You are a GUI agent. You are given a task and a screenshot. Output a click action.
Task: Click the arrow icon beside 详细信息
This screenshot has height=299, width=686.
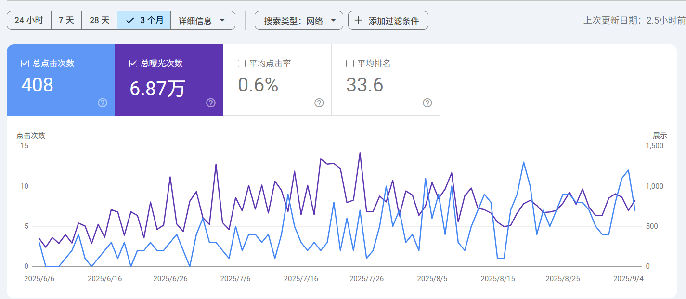[x=222, y=20]
